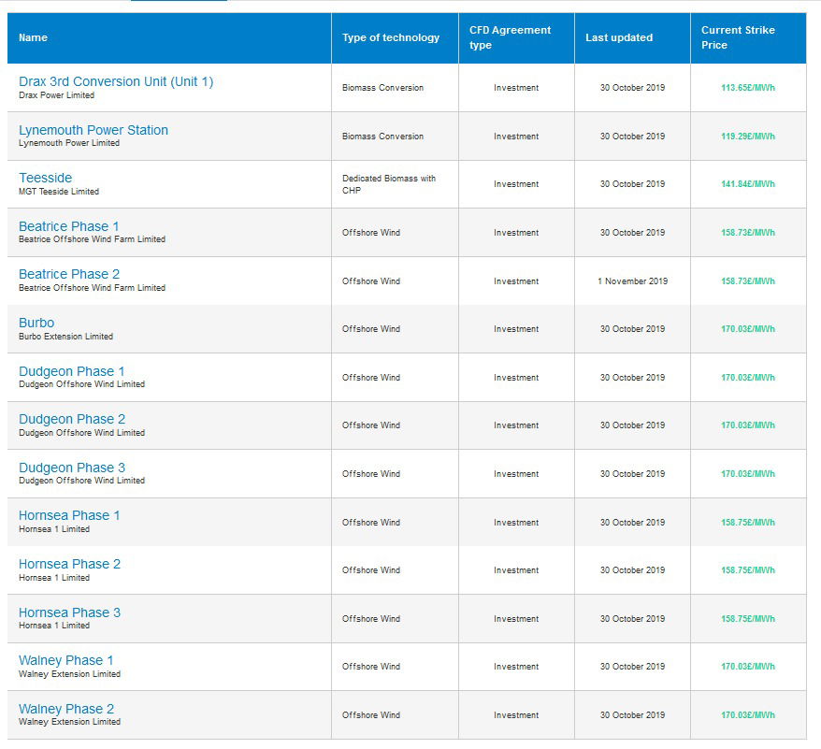Go to the Hornsea Phase 2 link
Screen dimensions: 821x749
(x=69, y=564)
